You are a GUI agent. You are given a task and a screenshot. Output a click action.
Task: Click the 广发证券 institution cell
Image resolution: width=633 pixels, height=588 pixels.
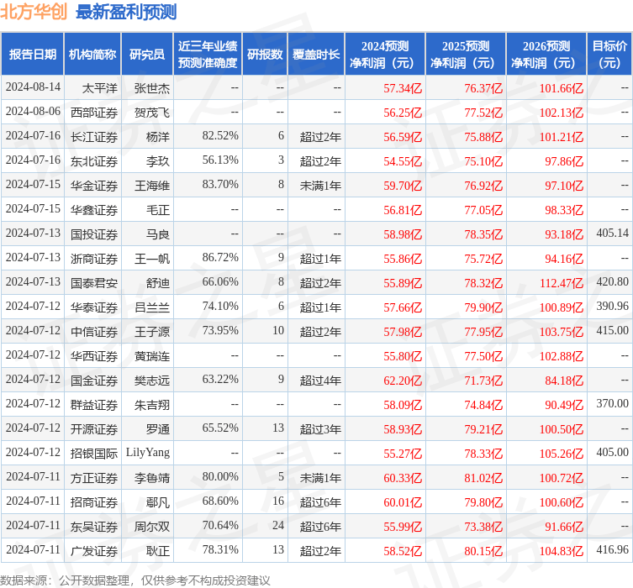coord(94,551)
